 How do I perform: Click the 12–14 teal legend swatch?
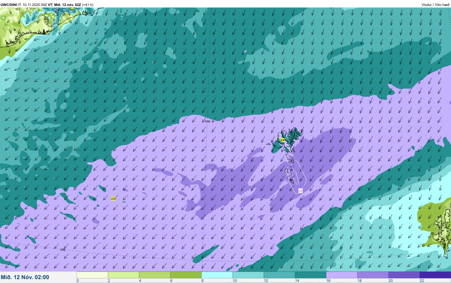point(279,275)
